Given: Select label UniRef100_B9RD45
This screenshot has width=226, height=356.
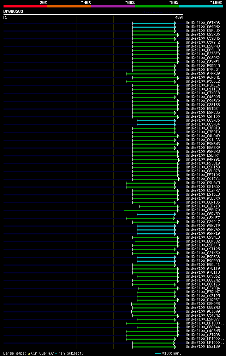Looking at the screenshot, I should tap(202, 66).
